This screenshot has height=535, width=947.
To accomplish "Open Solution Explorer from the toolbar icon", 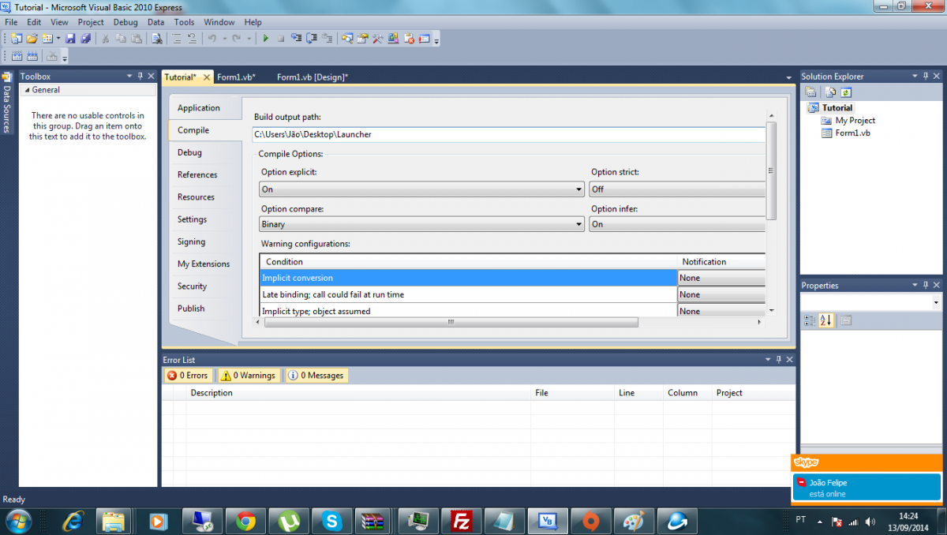I will coord(348,38).
